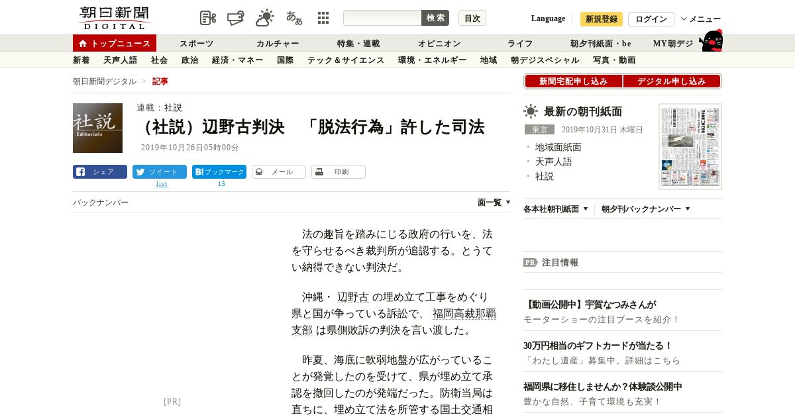Click the 新規登録 signup button
The height and width of the screenshot is (417, 795).
pos(602,19)
